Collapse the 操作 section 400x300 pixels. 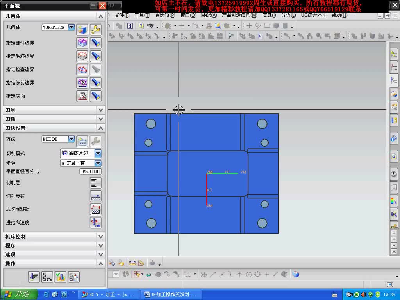[x=101, y=264]
